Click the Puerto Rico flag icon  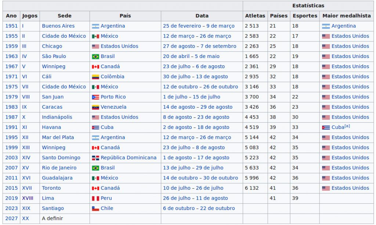coord(95,97)
